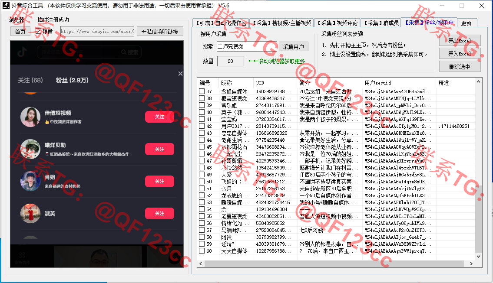
Task: Open the 【引流】自动化操作区 tab
Action: pos(221,23)
